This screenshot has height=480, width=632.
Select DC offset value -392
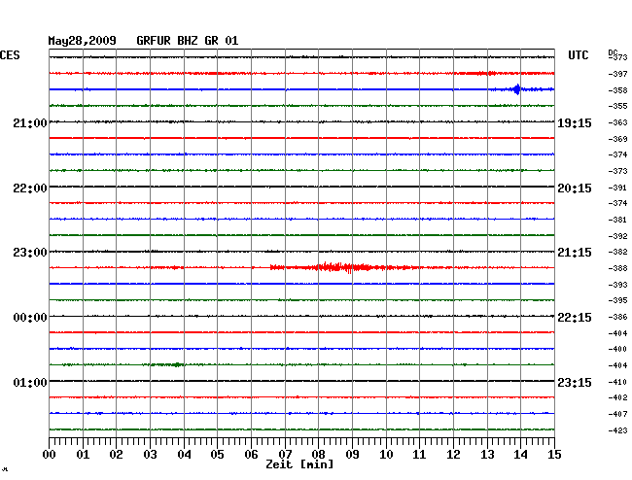click(617, 236)
